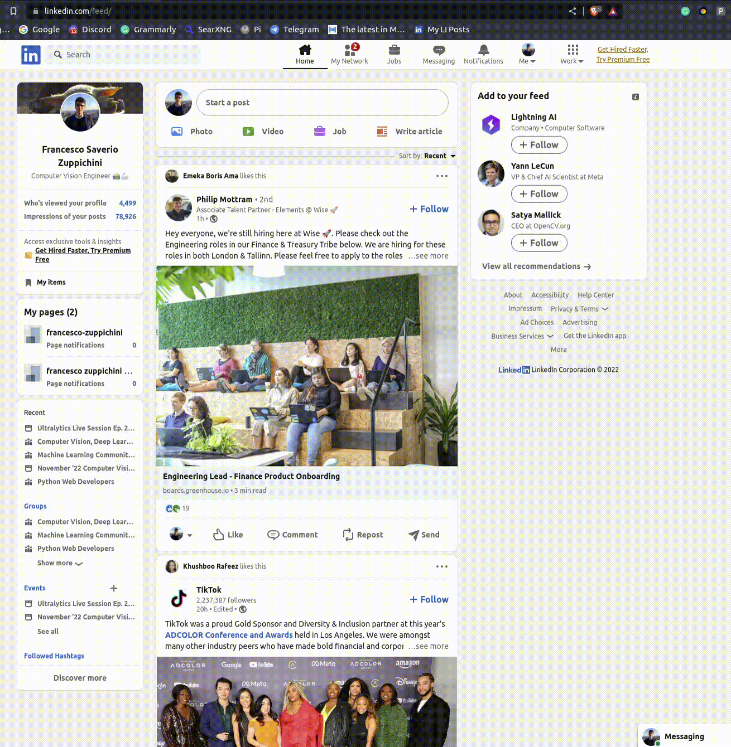Add a new event plus icon
Screen dimensions: 731x747
coord(114,588)
